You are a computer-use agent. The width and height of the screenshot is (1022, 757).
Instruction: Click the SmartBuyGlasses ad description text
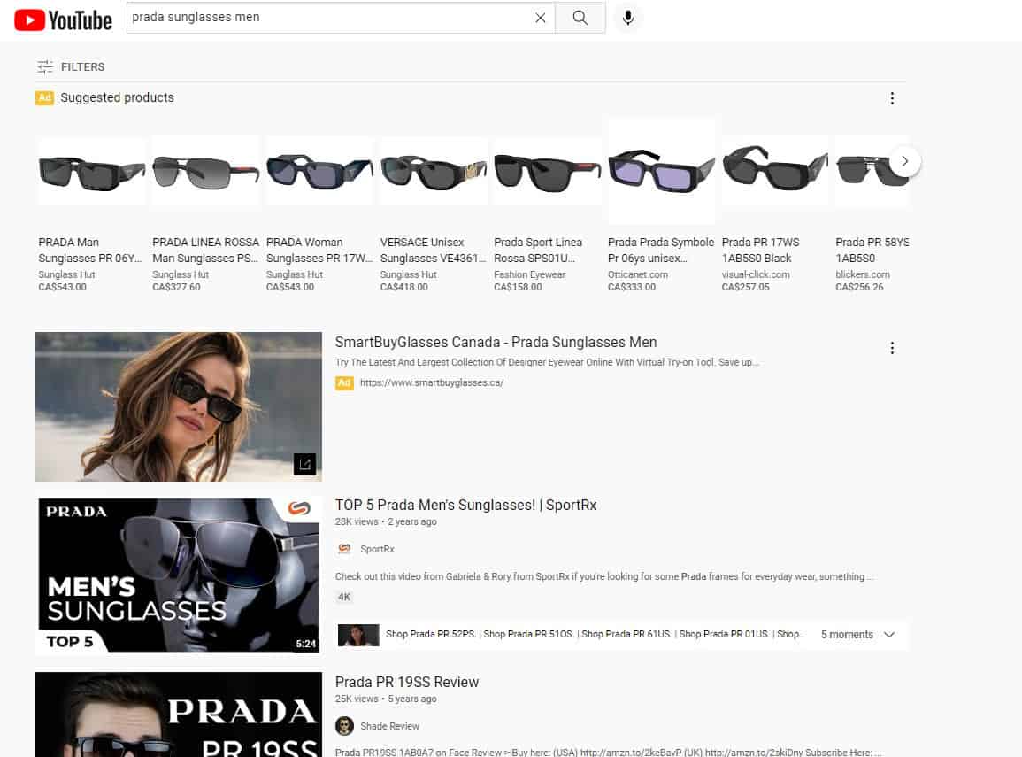coord(547,362)
